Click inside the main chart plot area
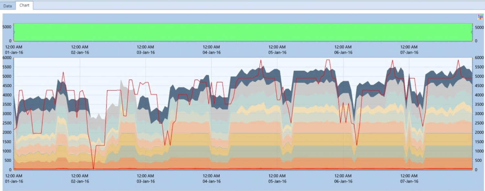Image resolution: width=485 pixels, height=191 pixels. click(x=242, y=113)
